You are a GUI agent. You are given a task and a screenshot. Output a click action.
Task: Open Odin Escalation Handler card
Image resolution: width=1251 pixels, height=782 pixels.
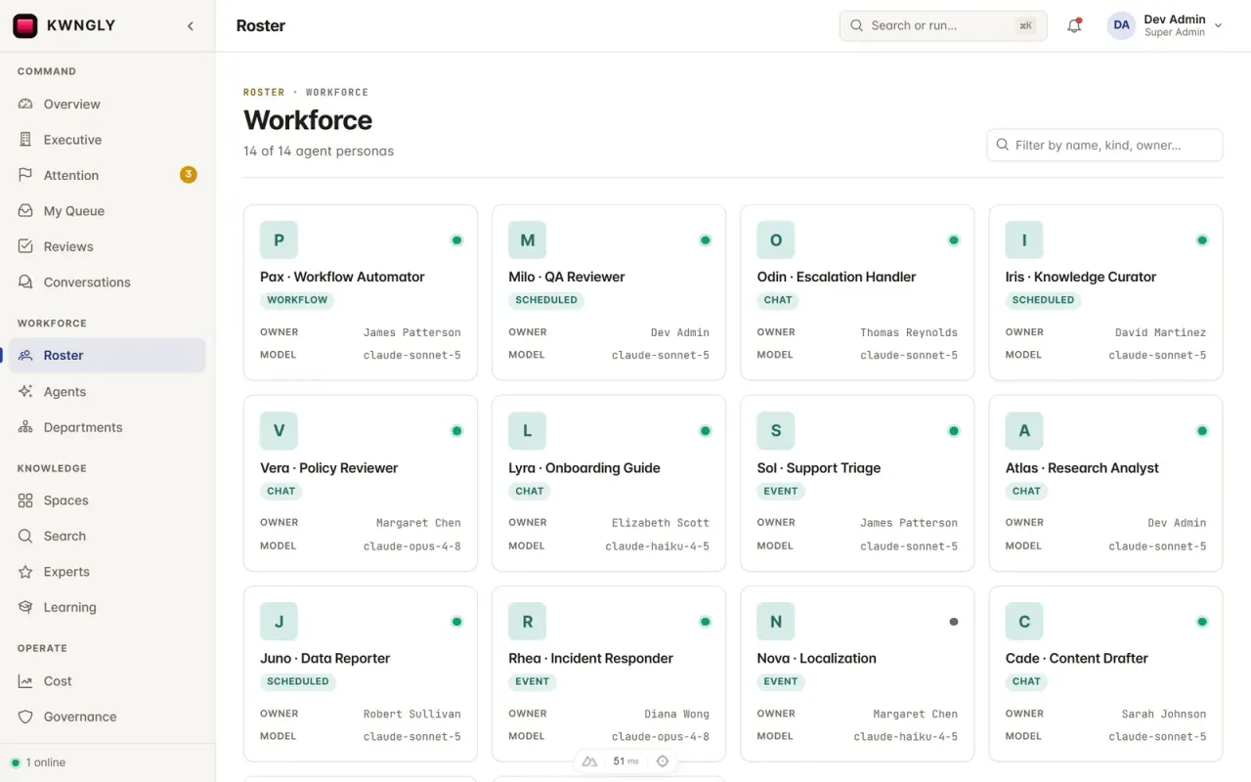857,292
